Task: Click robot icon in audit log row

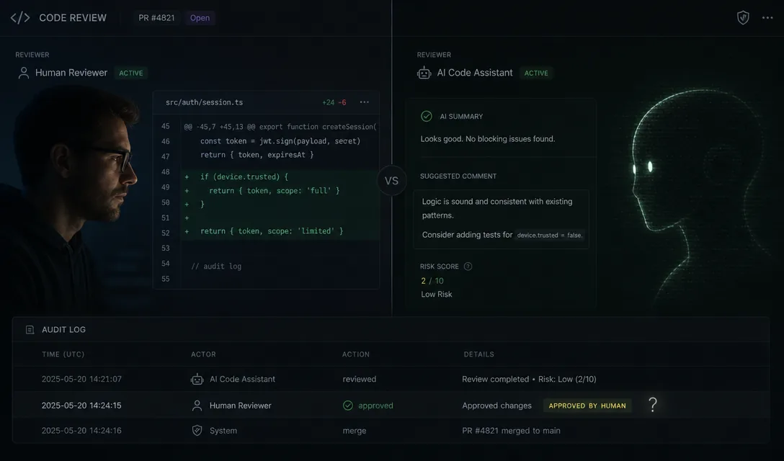Action: coord(197,380)
